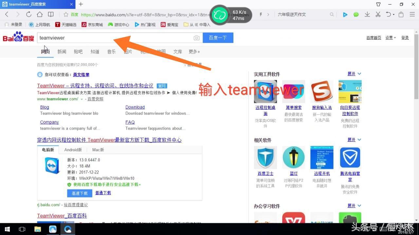Open File Explorer from the taskbar
The image size is (419, 235).
click(x=37, y=229)
